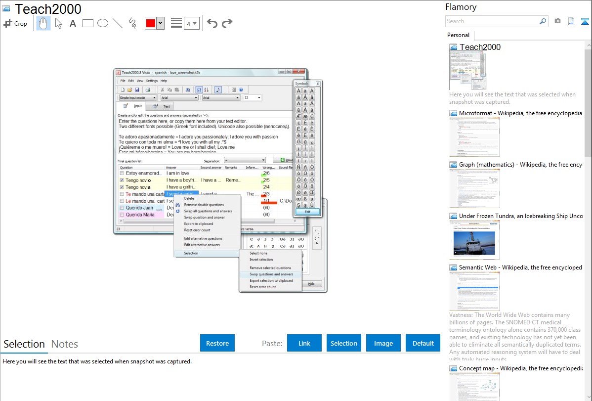Click the Teach2000 title in snapshot list
Viewport: 592px width, 401px height.
480,47
